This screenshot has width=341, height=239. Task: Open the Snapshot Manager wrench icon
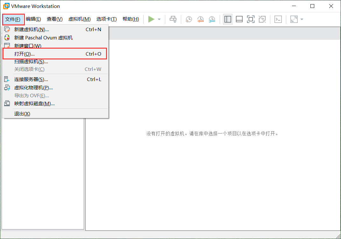(x=212, y=19)
